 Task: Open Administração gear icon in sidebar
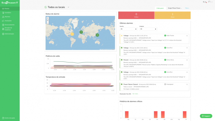[x=3, y=34]
